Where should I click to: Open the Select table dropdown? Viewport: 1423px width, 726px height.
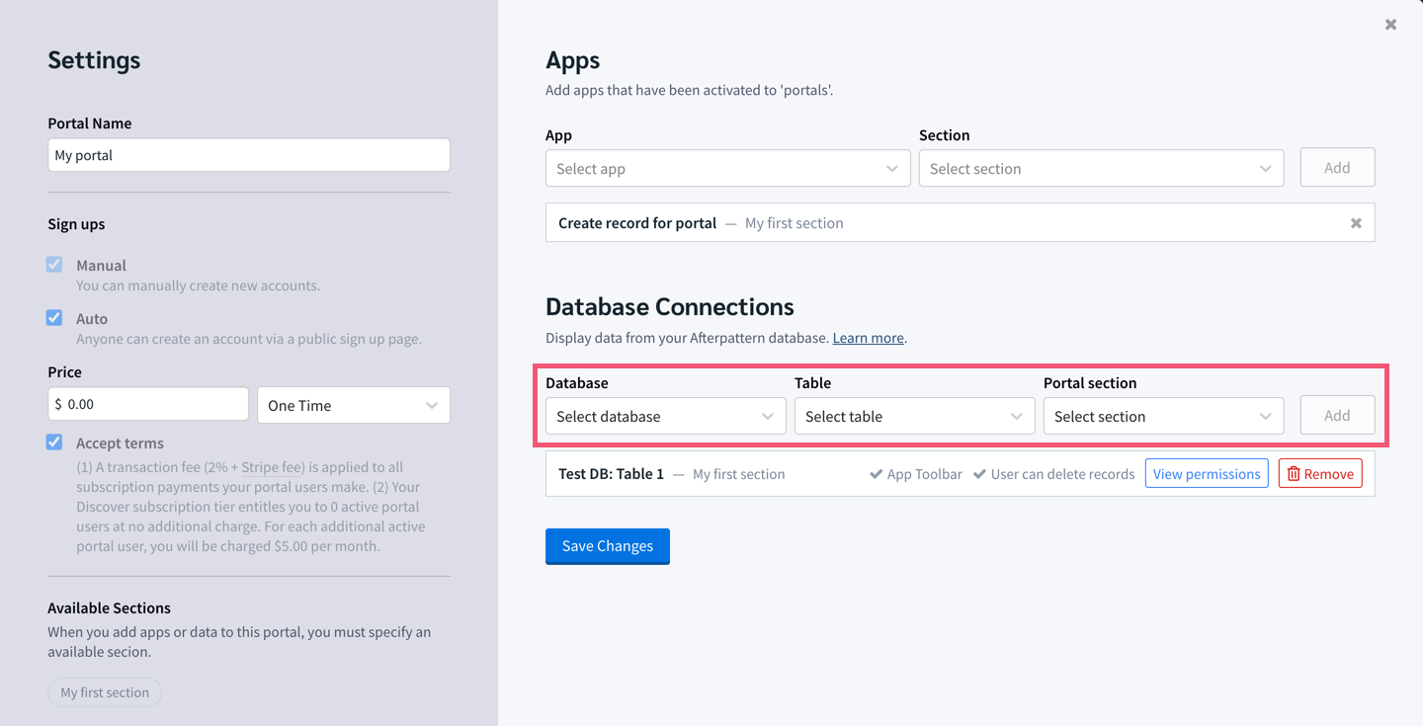(914, 417)
